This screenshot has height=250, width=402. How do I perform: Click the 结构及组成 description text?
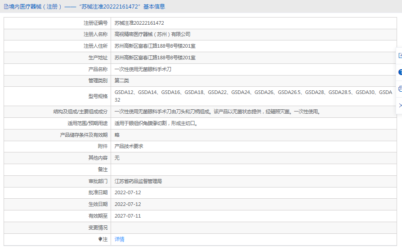point(217,112)
